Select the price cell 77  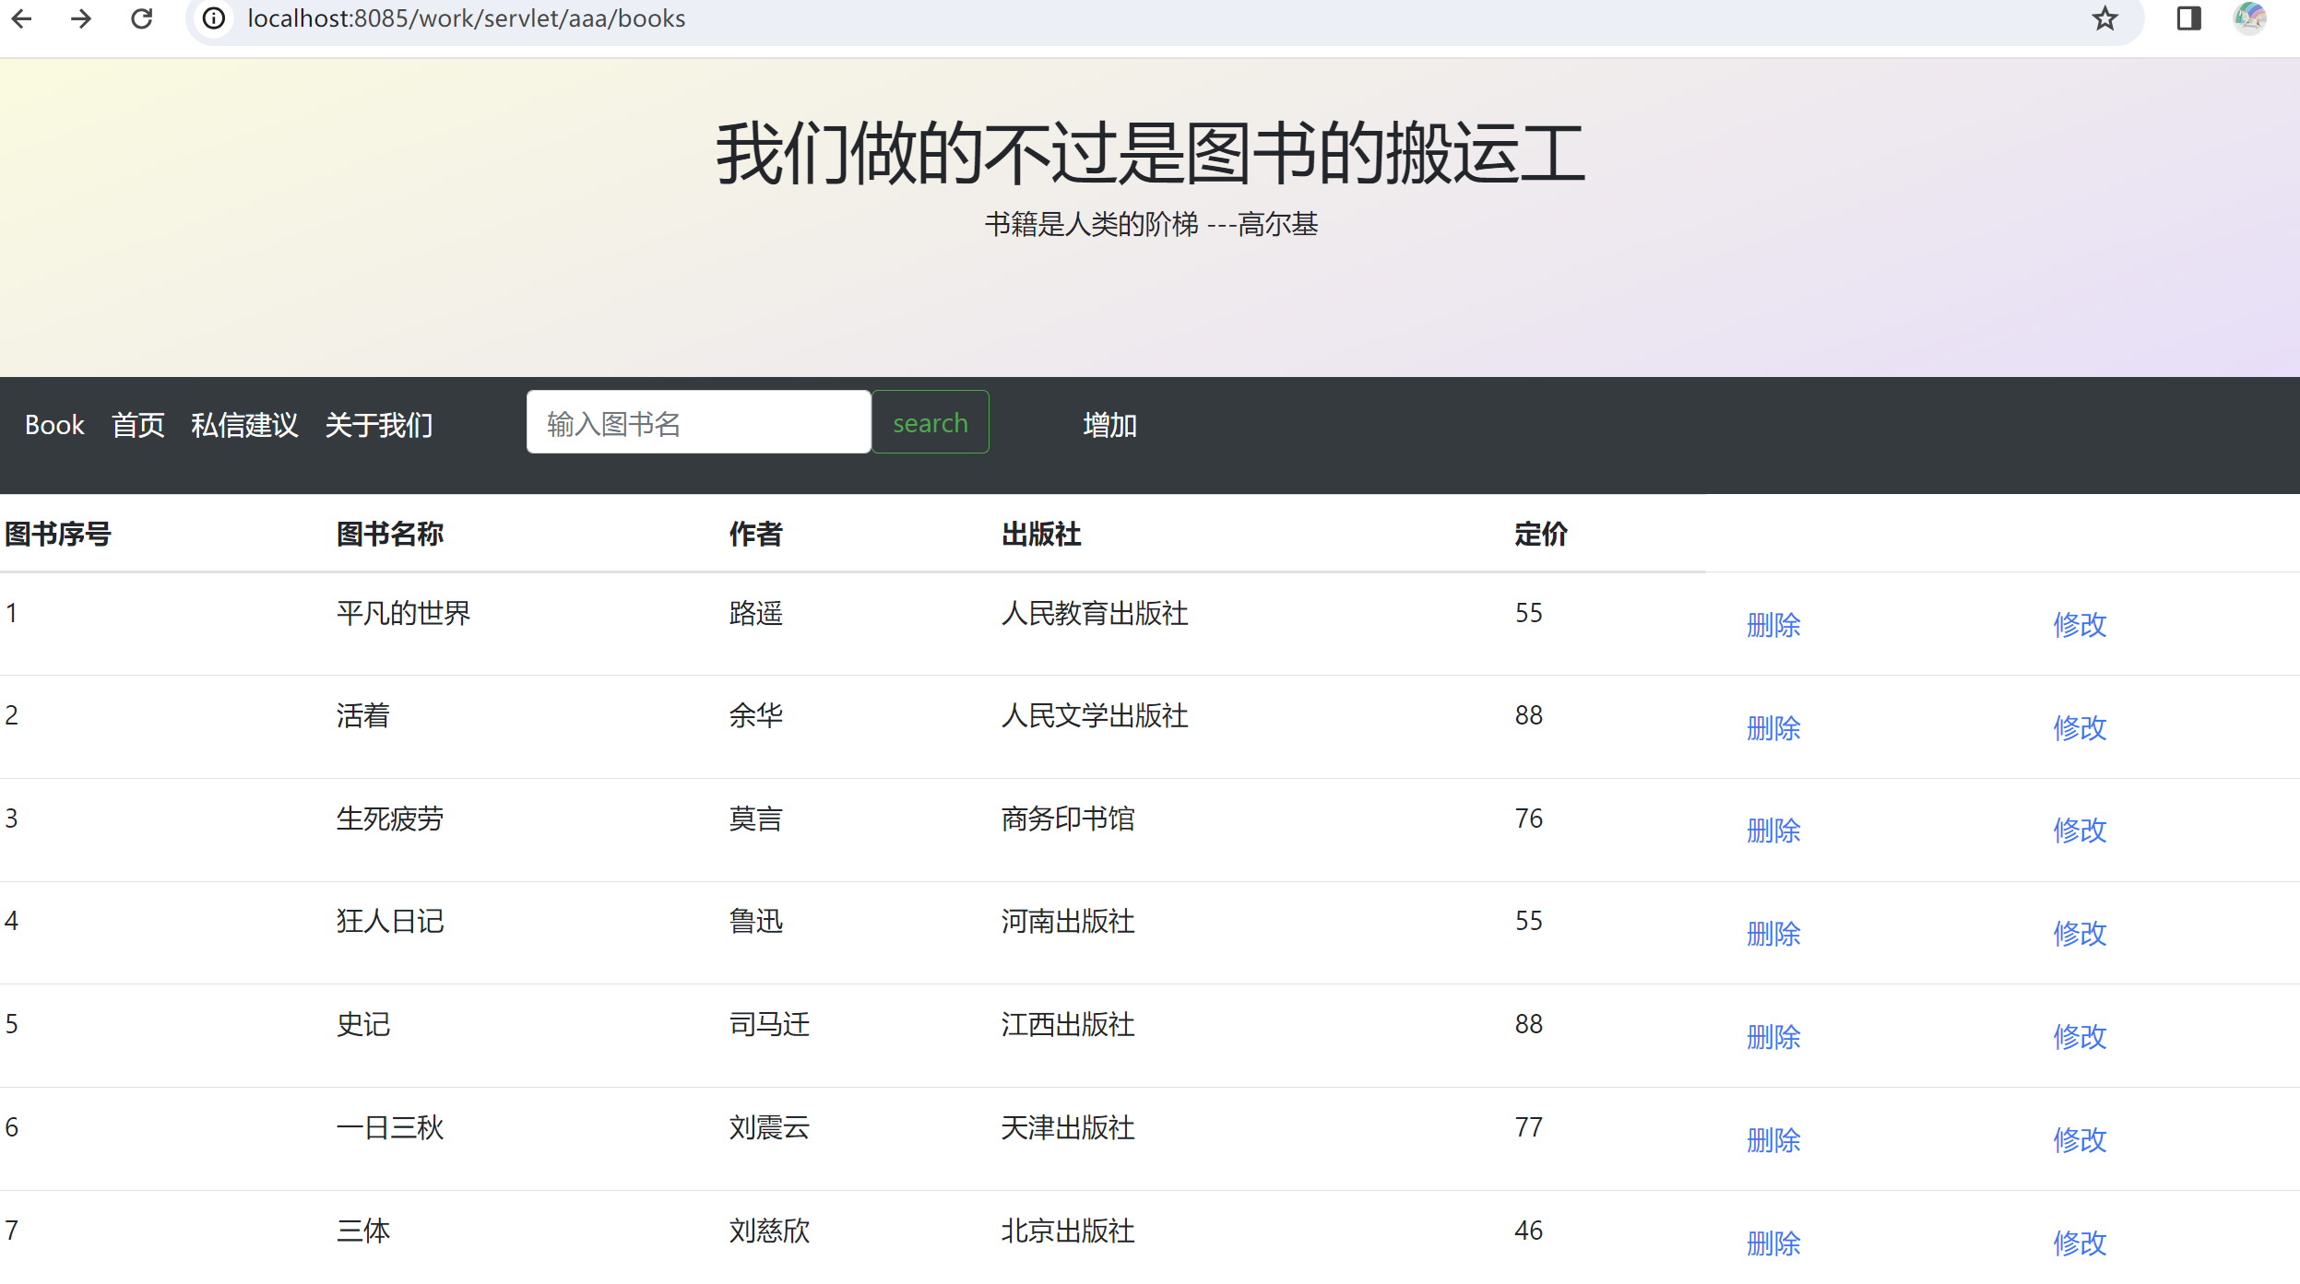(1528, 1127)
